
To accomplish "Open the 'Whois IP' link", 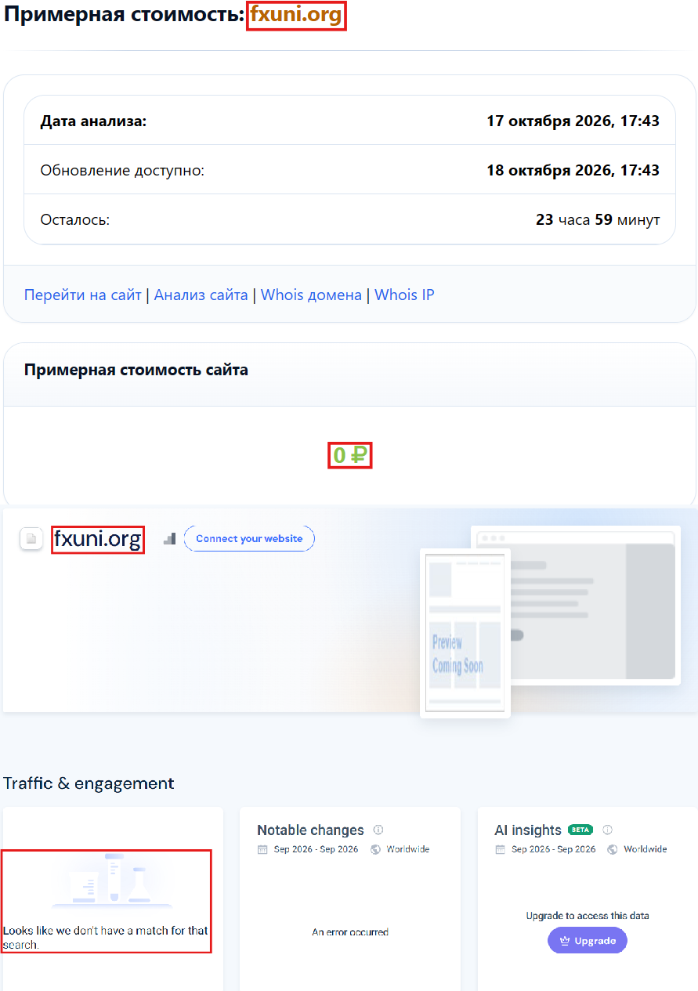I will tap(404, 295).
